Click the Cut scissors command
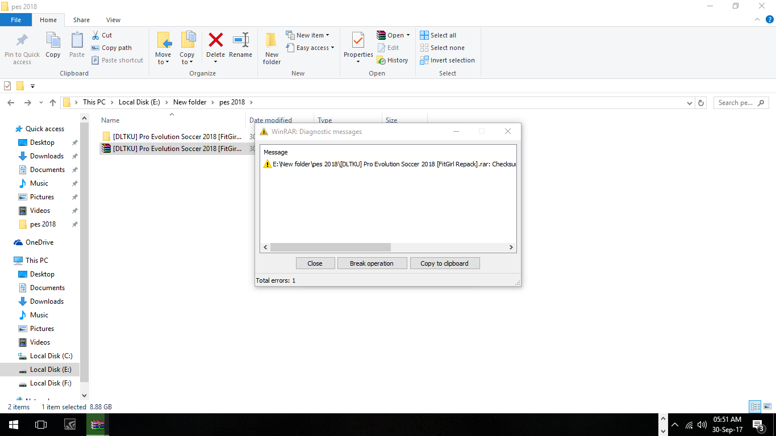Viewport: 776px width, 436px height. pos(102,35)
